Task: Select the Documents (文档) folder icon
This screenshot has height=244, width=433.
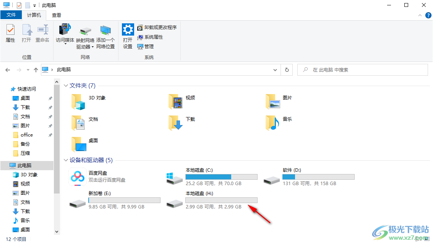Action: 78,123
